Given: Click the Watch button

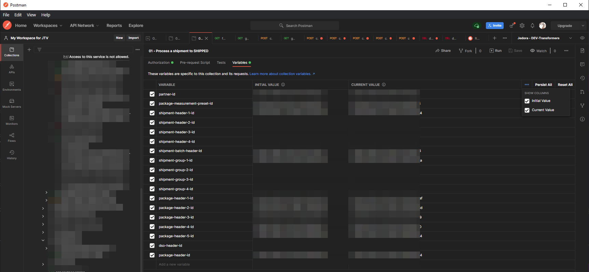Looking at the screenshot, I should 538,51.
